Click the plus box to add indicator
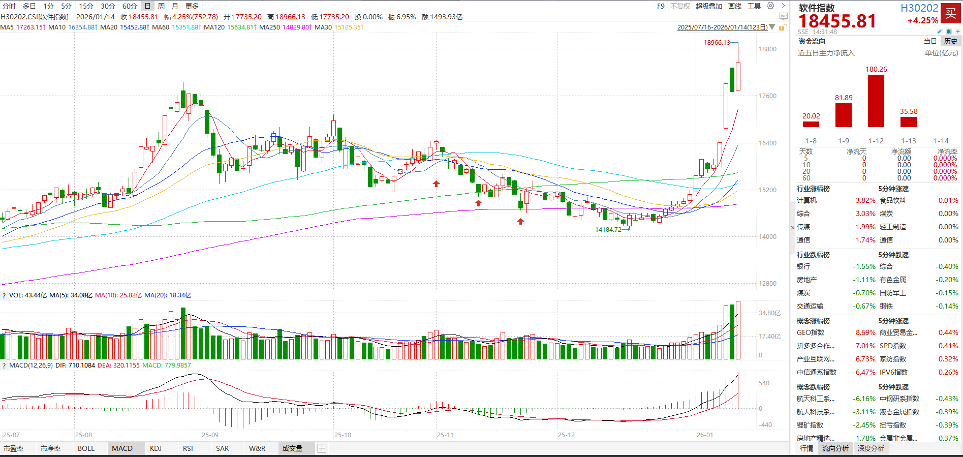The image size is (963, 457). 322,448
